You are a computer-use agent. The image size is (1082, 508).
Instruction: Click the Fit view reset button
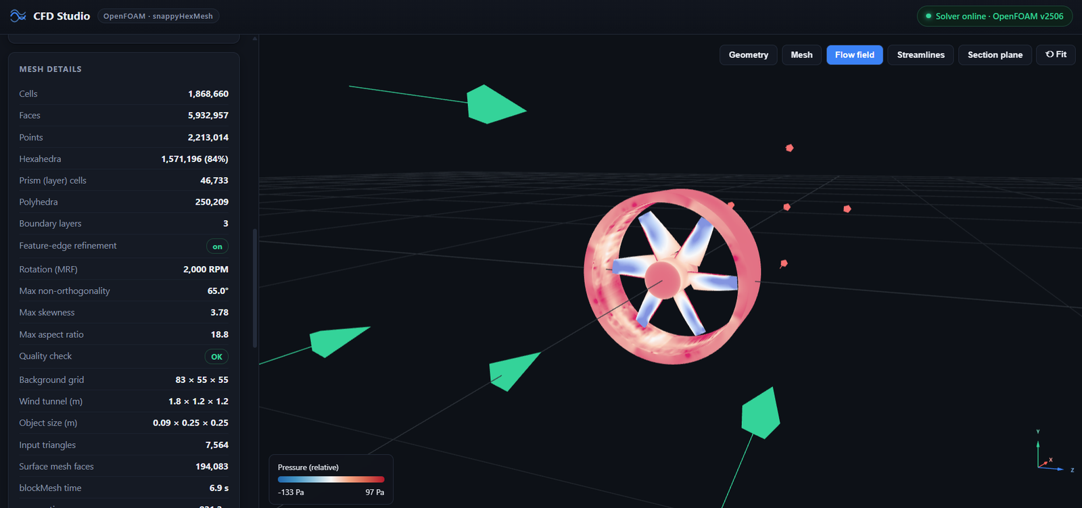1056,55
